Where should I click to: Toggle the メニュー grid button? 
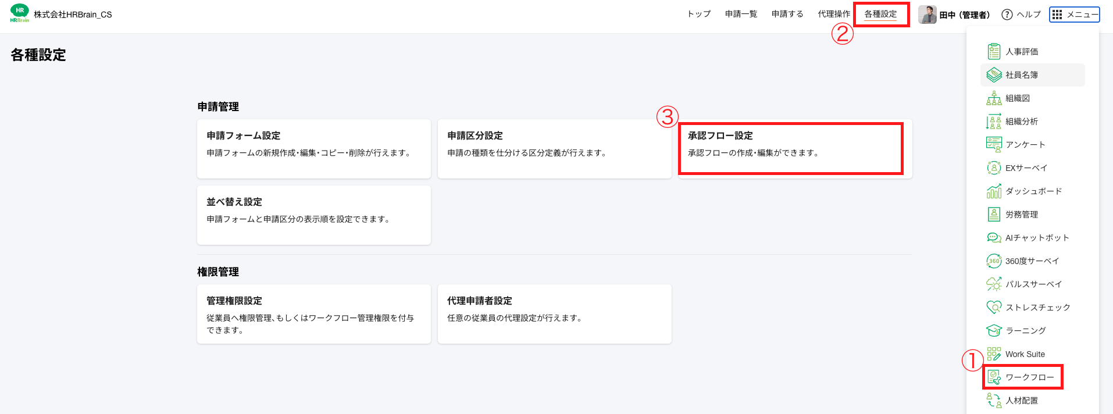pos(1075,15)
